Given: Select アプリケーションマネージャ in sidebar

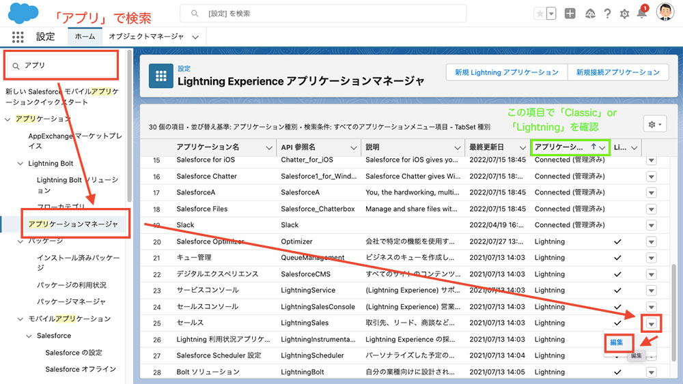Looking at the screenshot, I should [73, 224].
